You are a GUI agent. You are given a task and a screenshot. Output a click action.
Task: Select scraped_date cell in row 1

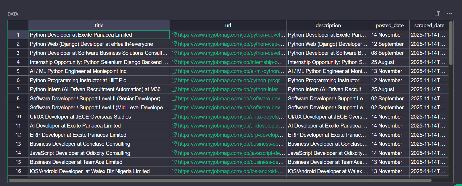[x=429, y=35]
